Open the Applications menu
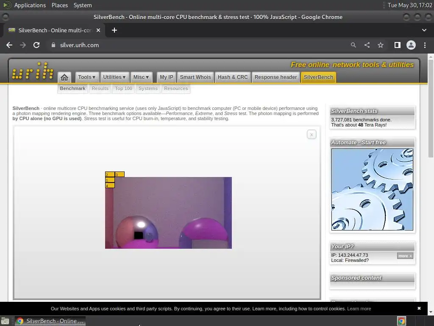This screenshot has height=326, width=434. pos(30,5)
